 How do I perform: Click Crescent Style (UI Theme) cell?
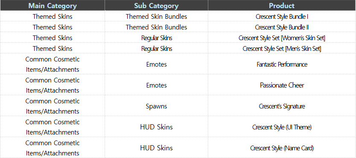click(x=282, y=127)
